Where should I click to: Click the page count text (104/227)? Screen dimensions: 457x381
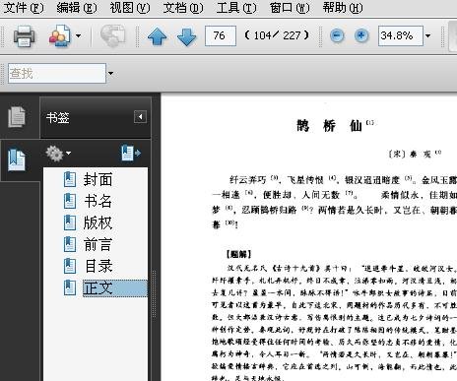(277, 35)
